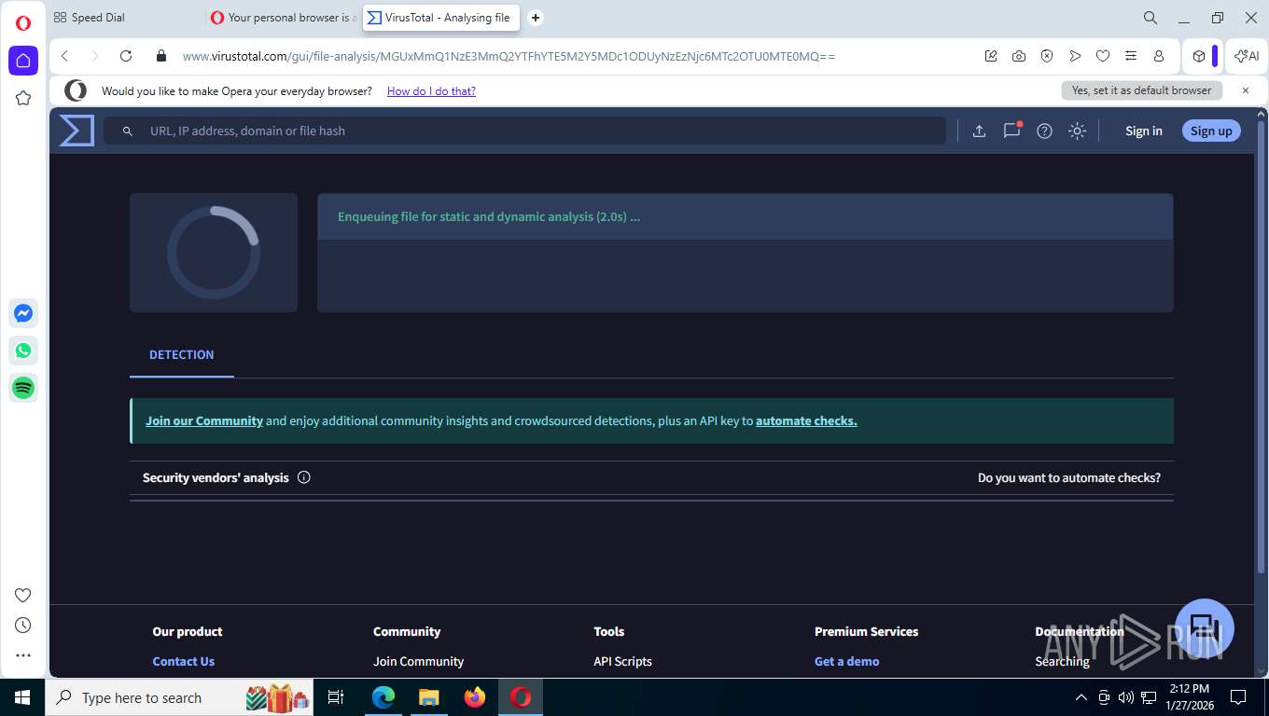Go to the Opera home start page
This screenshot has height=716, width=1269.
coord(23,61)
